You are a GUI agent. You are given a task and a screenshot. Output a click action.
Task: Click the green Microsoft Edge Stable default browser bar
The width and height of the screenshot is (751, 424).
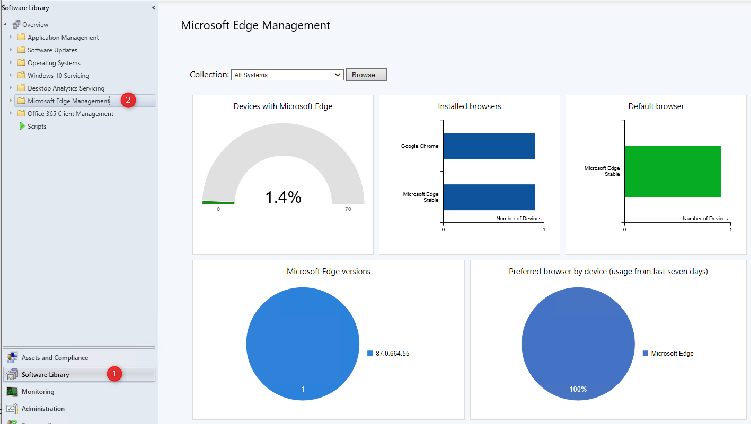[673, 171]
